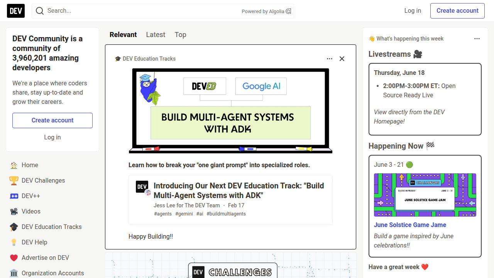This screenshot has height=278, width=494.
Task: Click the June Solstice Game Jame link
Action: coord(410,225)
